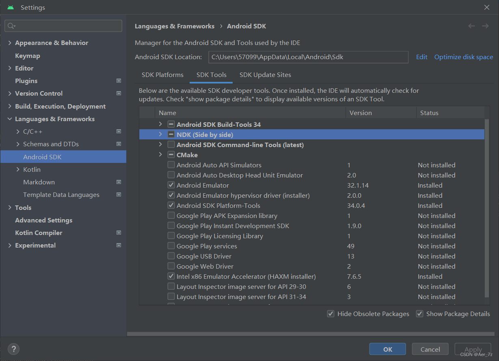Switch to the SDK Platforms tab
This screenshot has height=361, width=499.
point(162,75)
